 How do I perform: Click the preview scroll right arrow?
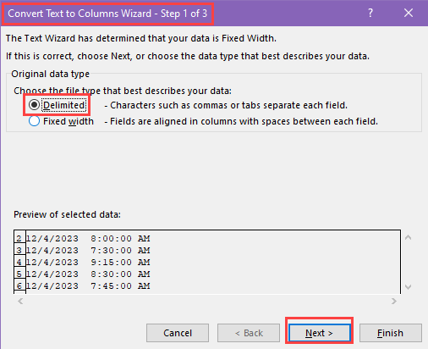394,302
